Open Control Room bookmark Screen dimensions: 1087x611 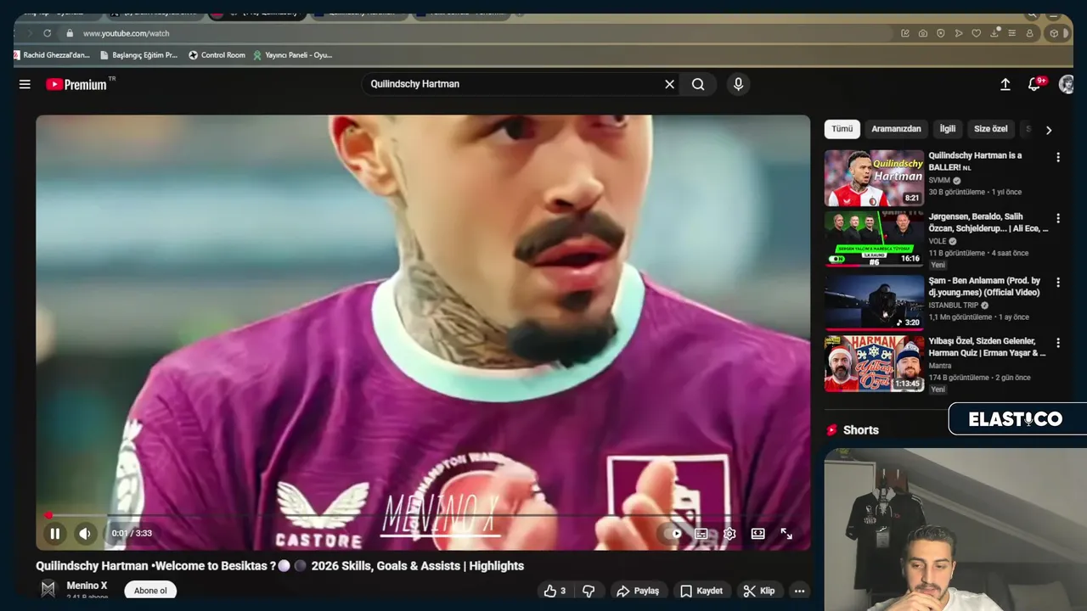pos(217,55)
